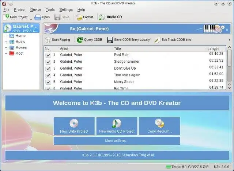Click the New Project icon in toolbar
Image resolution: width=234 pixels, height=171 pixels.
coord(7,17)
